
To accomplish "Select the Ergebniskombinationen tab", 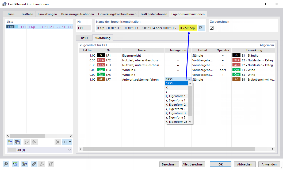I will point(188,14).
